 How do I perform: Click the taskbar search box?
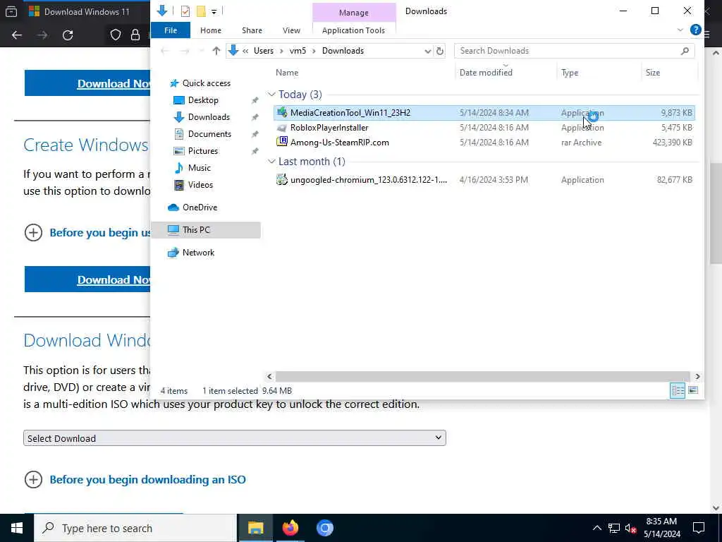[x=135, y=528]
